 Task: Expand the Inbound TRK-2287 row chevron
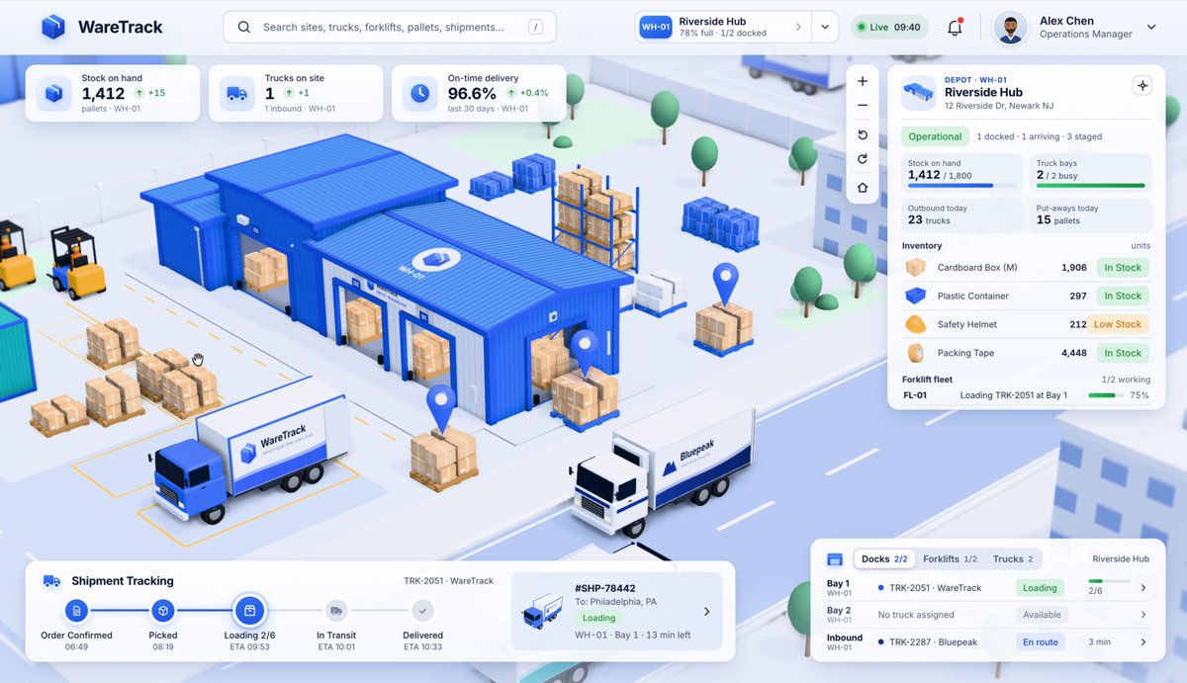[1143, 642]
